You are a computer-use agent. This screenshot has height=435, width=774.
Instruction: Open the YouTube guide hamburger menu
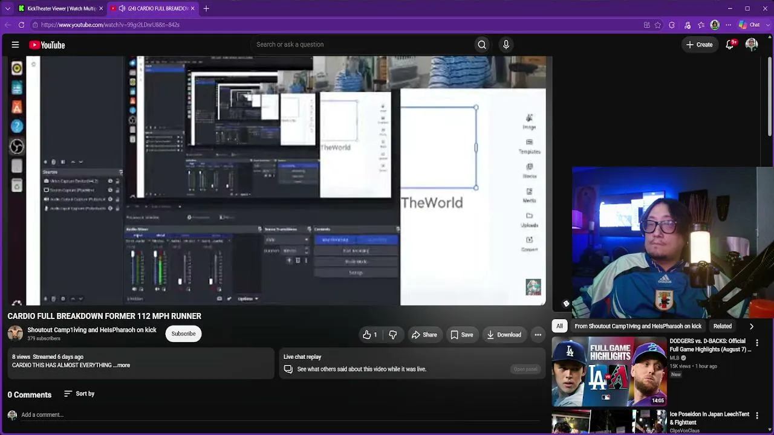15,45
